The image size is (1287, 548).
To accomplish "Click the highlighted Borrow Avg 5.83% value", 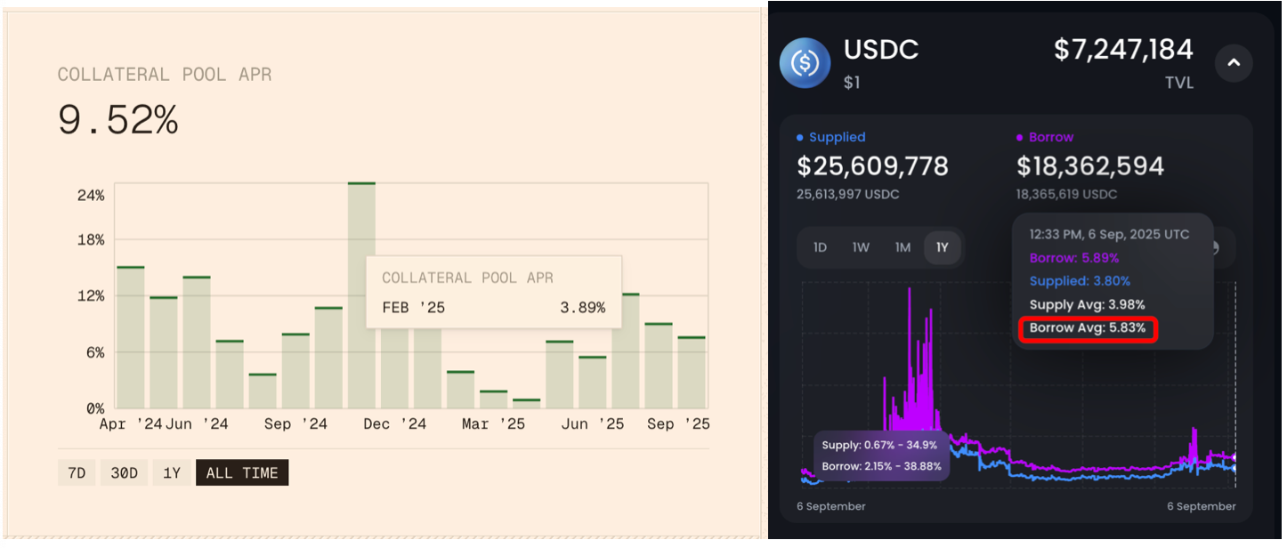I will (x=1087, y=328).
